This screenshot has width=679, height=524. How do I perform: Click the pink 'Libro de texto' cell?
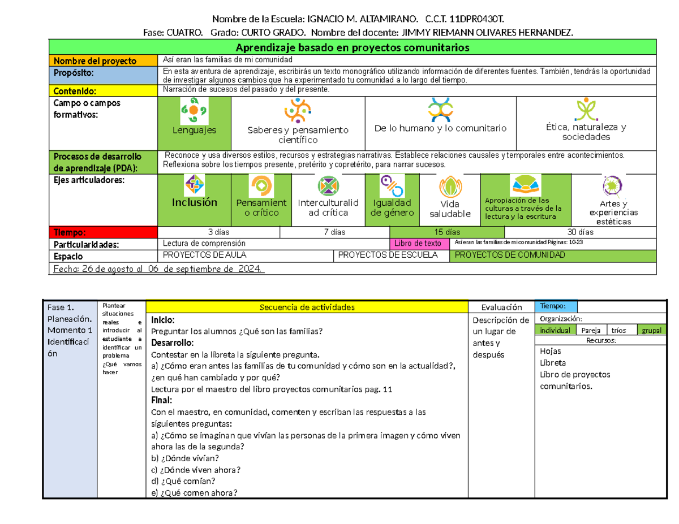pyautogui.click(x=421, y=243)
